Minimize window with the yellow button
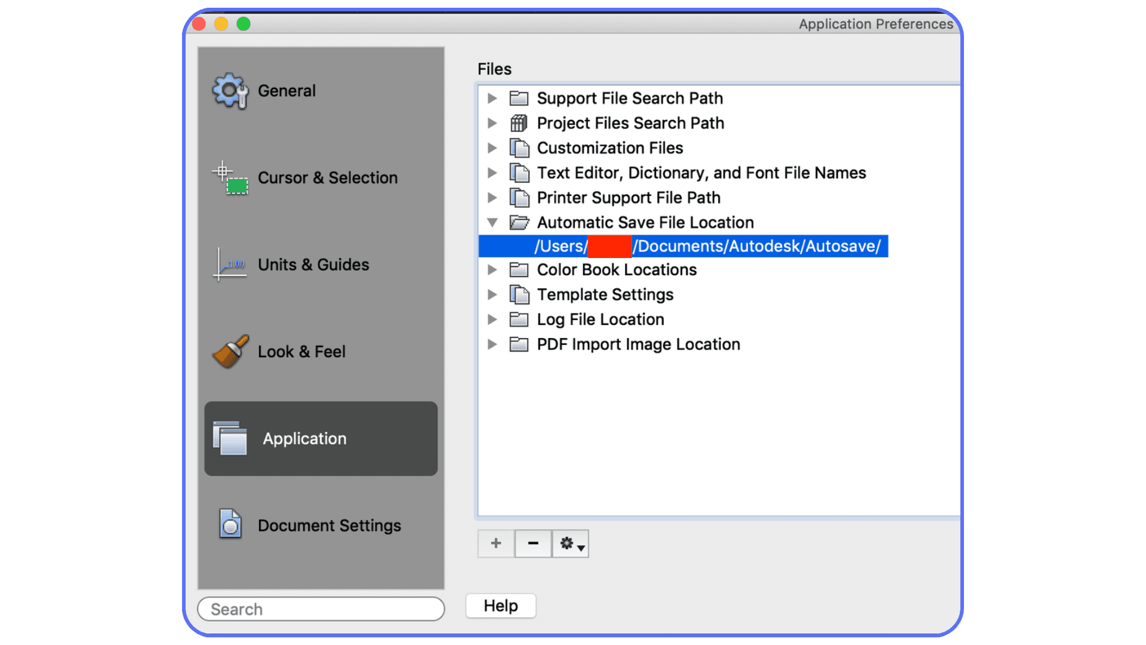The height and width of the screenshot is (645, 1146). (x=221, y=24)
